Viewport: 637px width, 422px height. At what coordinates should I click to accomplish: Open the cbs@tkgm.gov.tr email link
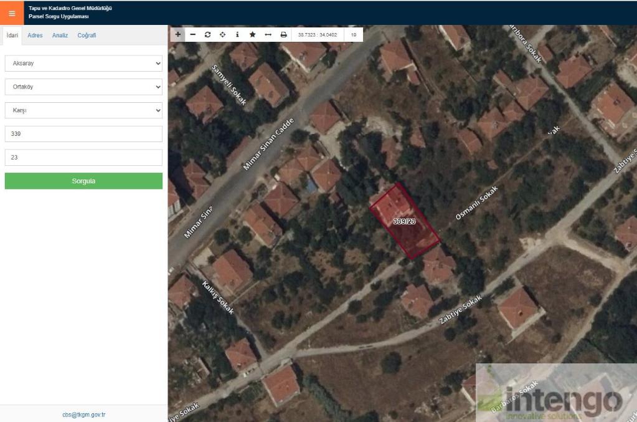pyautogui.click(x=83, y=415)
